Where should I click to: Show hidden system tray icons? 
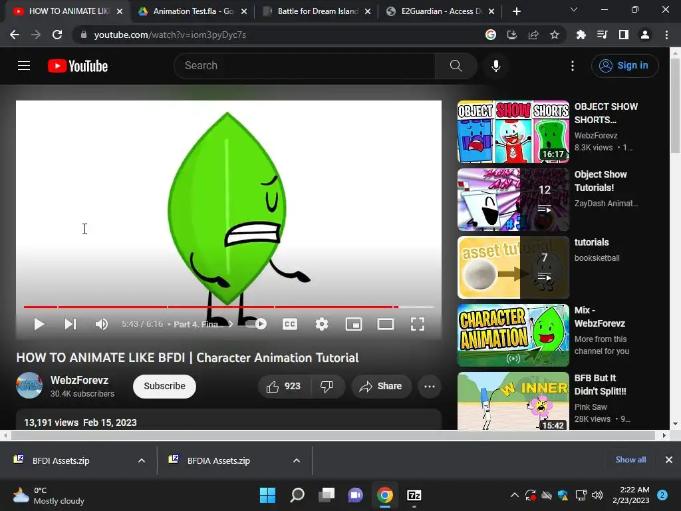coord(515,495)
